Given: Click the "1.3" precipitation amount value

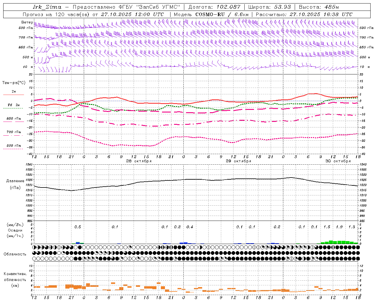Looking at the screenshot, I should point(352,227).
